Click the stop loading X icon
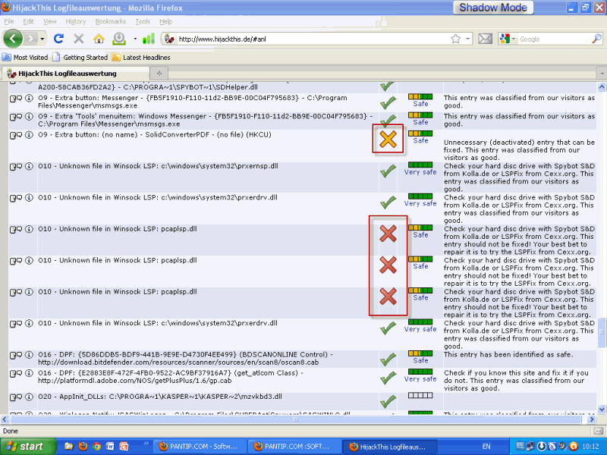 (79, 39)
